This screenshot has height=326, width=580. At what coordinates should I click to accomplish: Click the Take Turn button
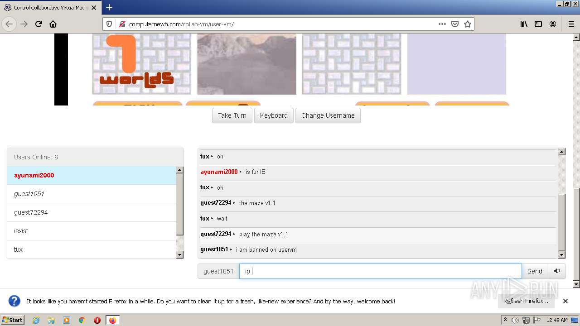click(x=232, y=115)
